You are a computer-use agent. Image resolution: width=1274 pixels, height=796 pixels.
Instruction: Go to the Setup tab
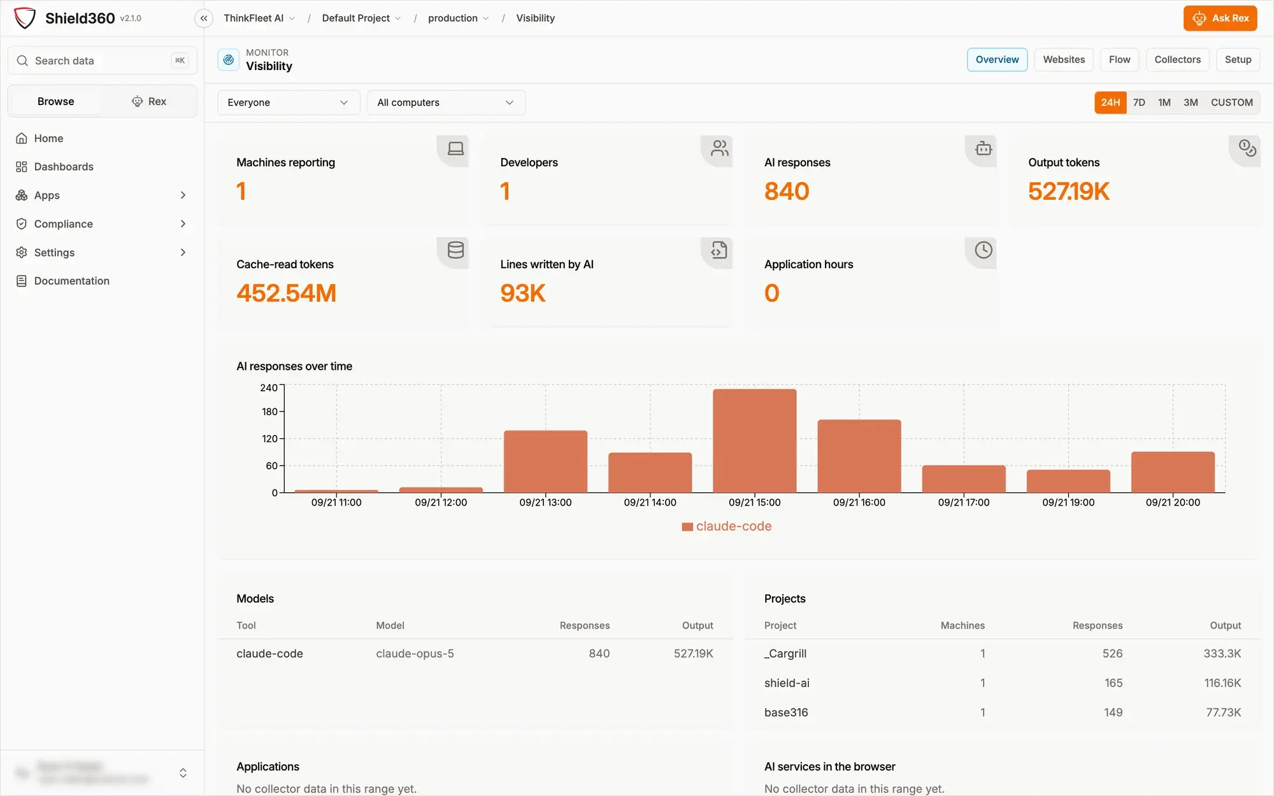(1238, 60)
